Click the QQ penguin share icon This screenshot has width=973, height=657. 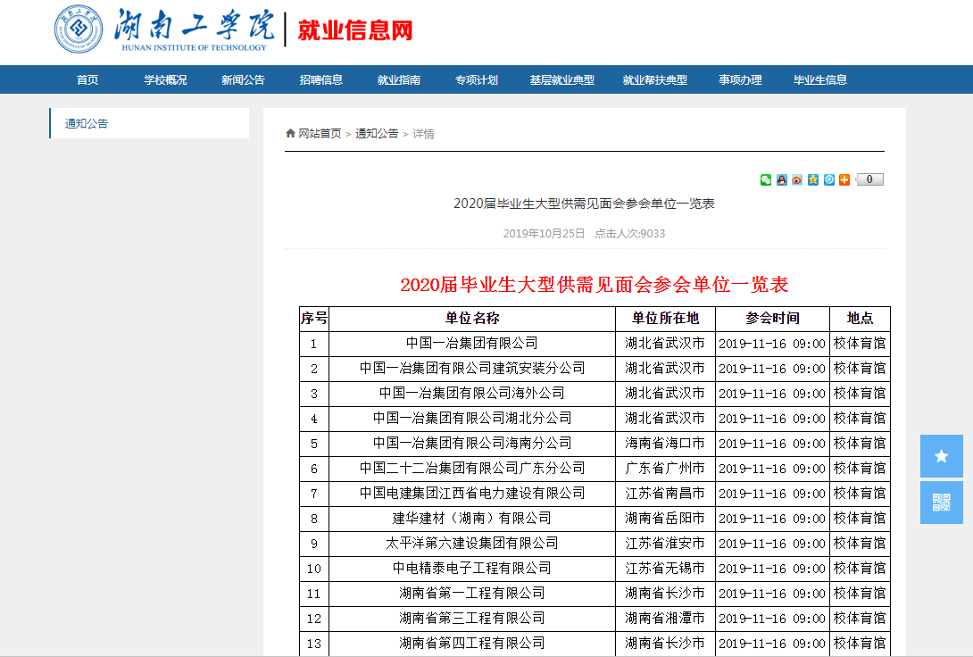coord(782,179)
